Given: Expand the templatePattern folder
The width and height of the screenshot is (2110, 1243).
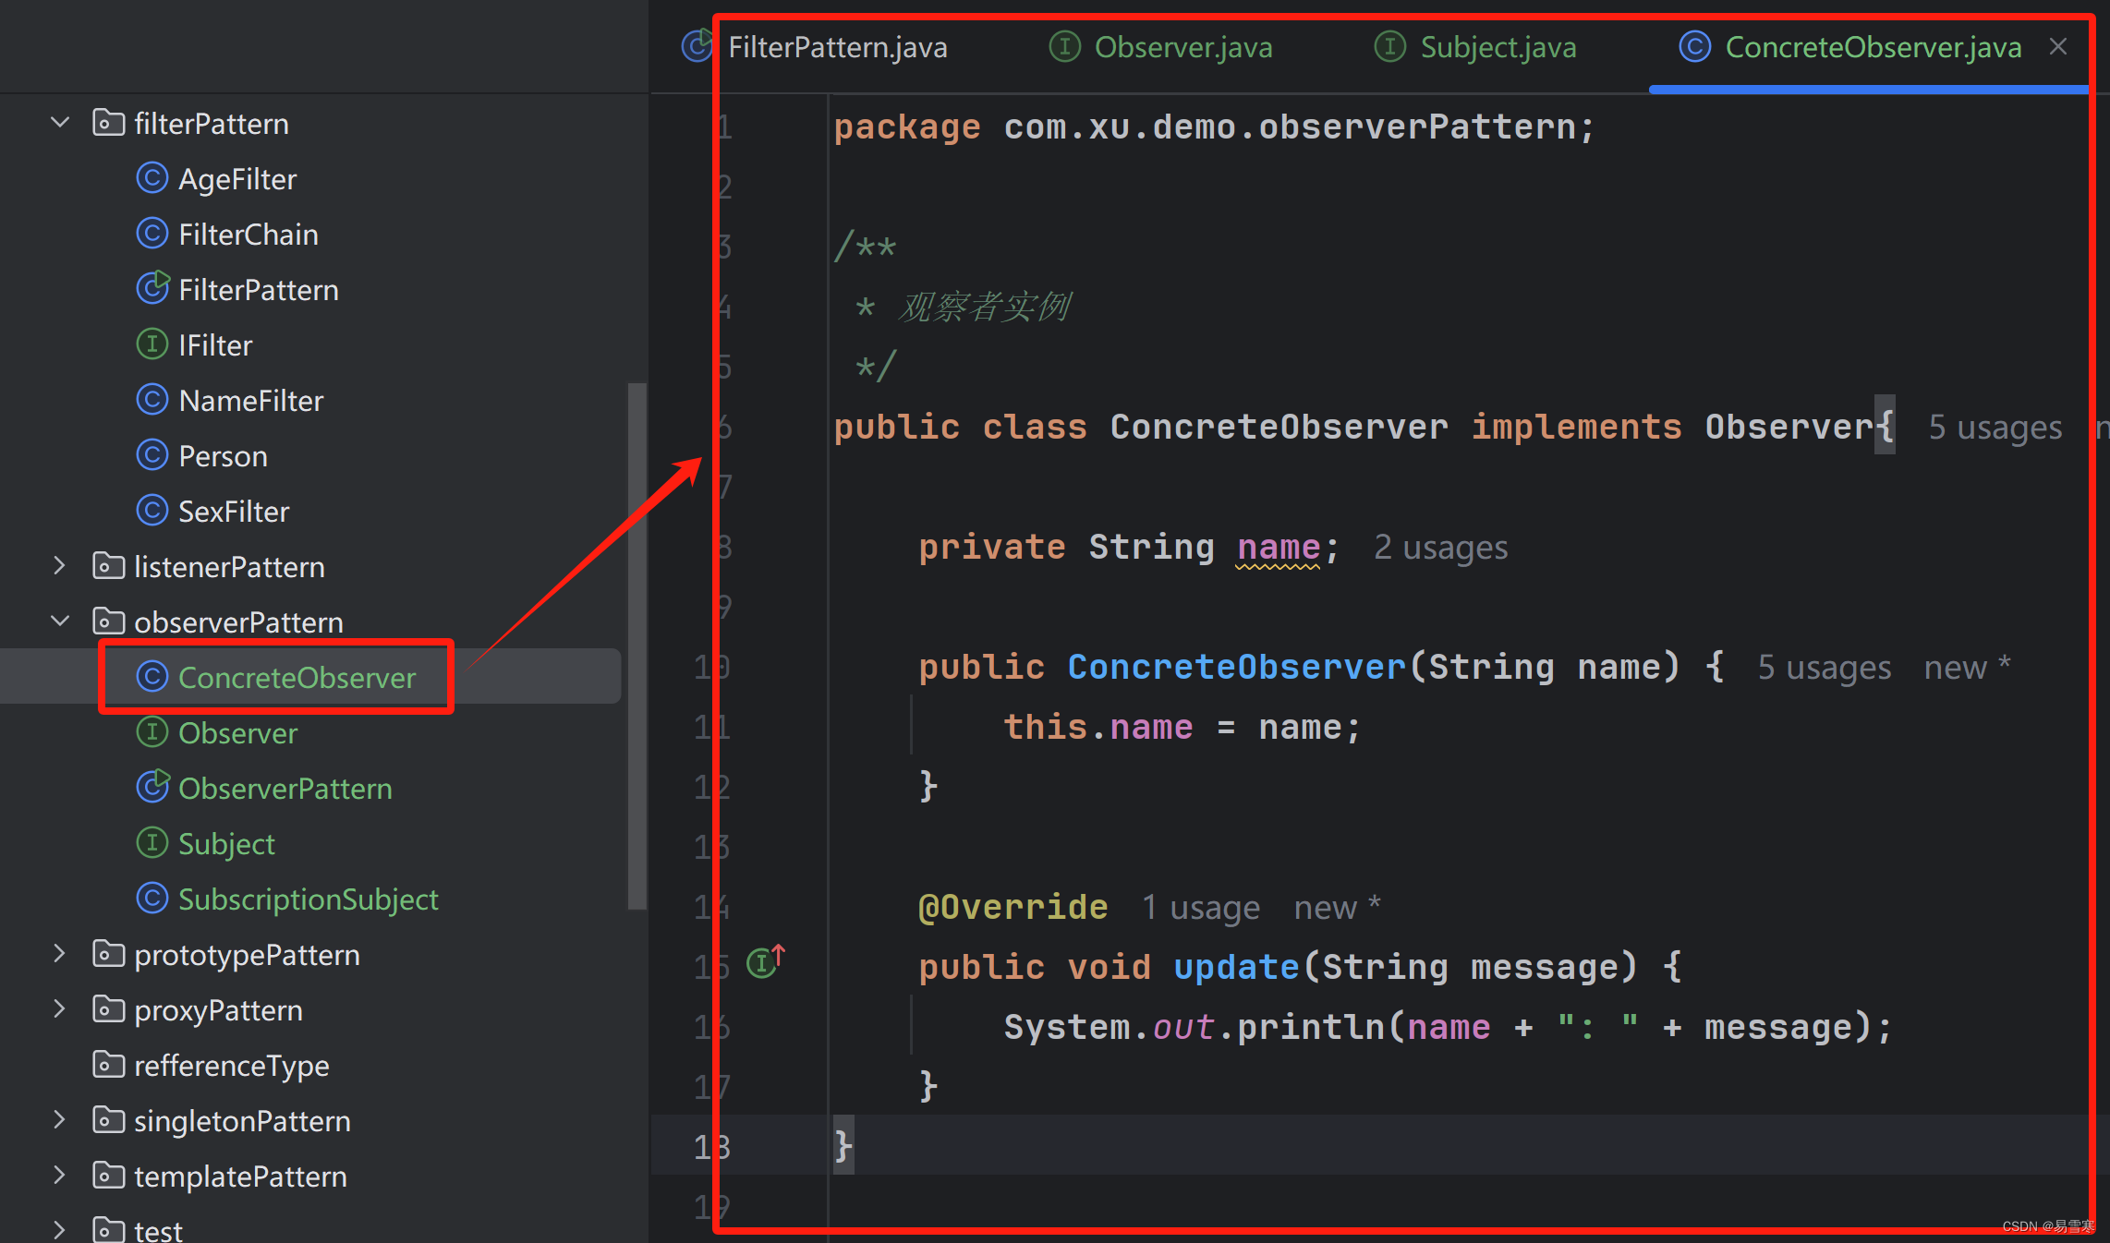Looking at the screenshot, I should click(x=60, y=1176).
